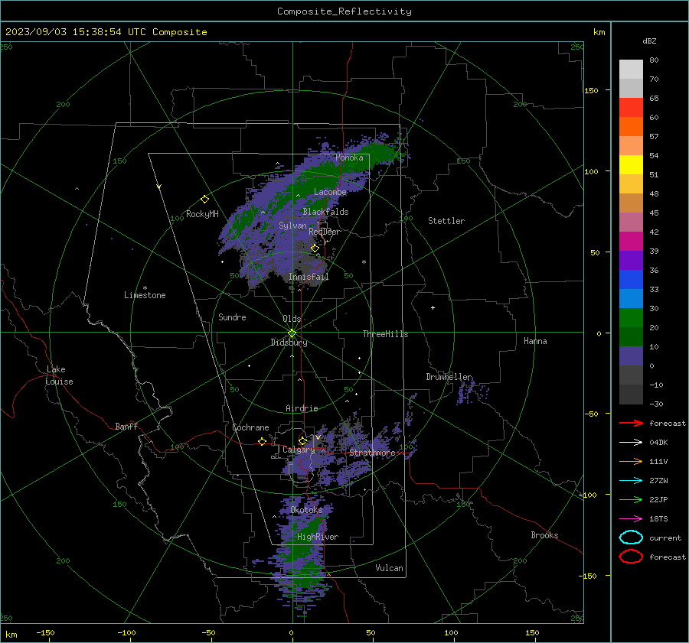The width and height of the screenshot is (689, 643).
Task: Select the slate purple 10–0 dBZ swatch
Action: (x=631, y=356)
